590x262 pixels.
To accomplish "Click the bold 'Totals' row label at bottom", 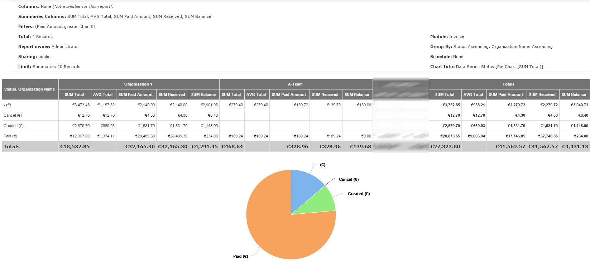I will coord(12,146).
